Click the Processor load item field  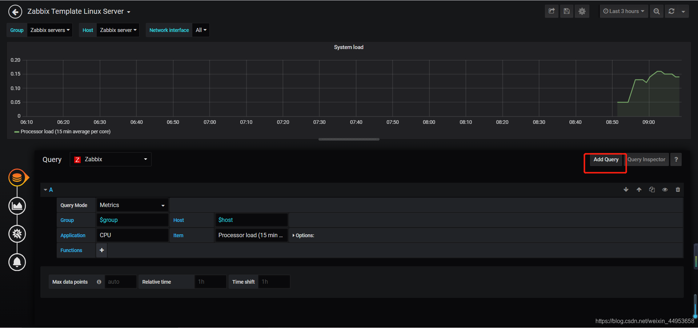251,235
